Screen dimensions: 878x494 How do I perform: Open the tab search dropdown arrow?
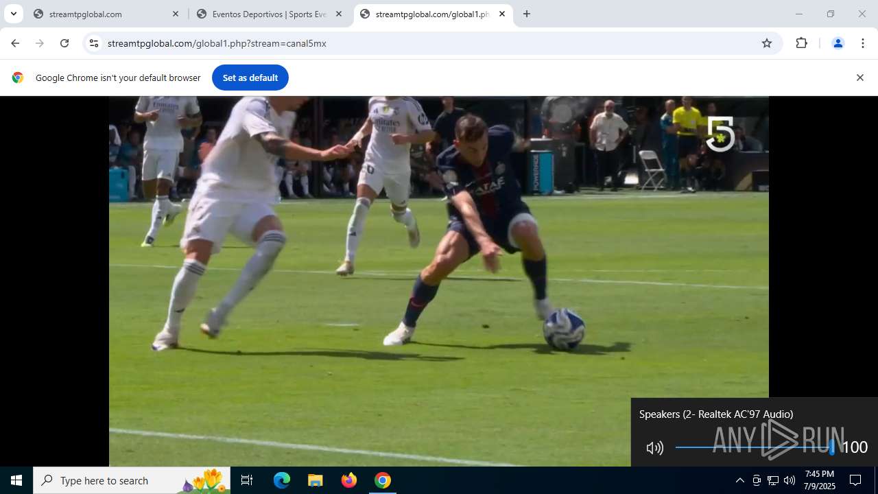point(13,14)
